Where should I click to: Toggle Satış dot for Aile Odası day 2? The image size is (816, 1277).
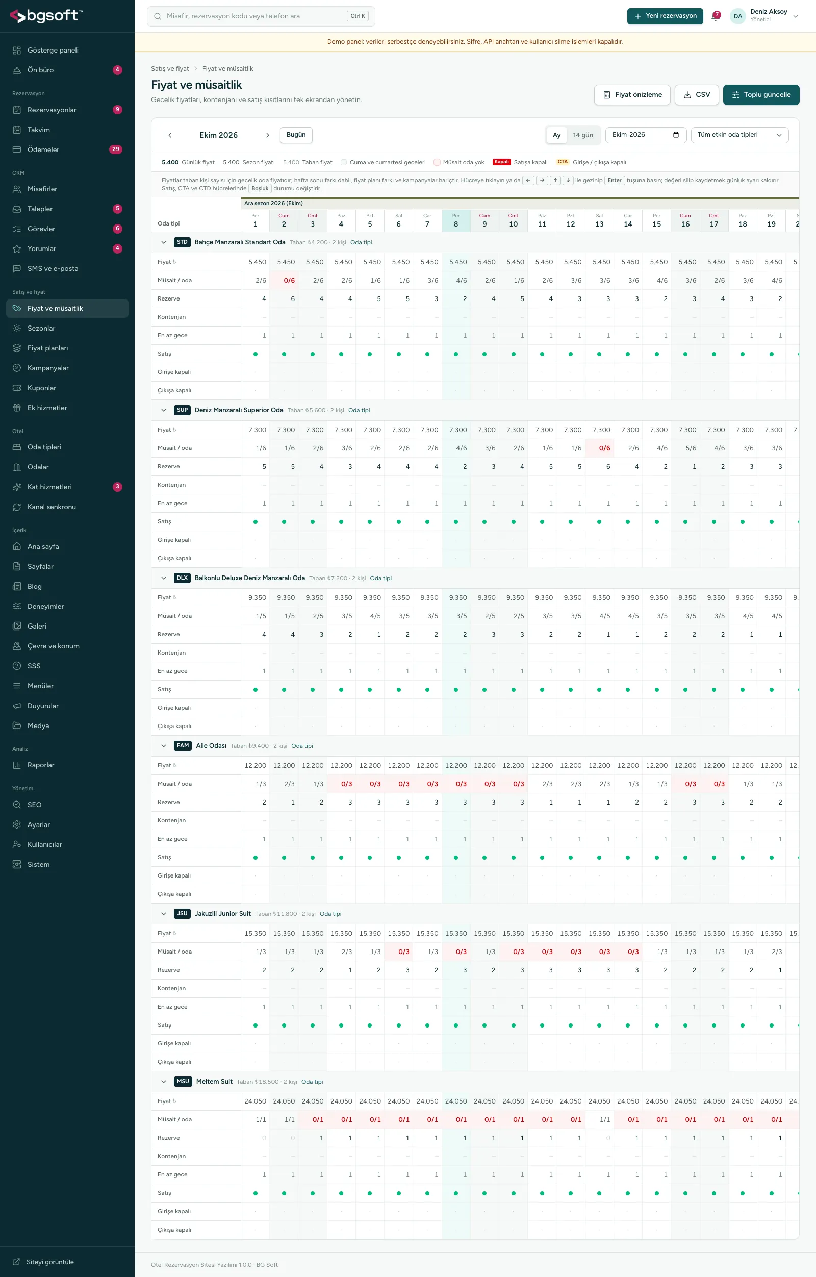tap(284, 858)
